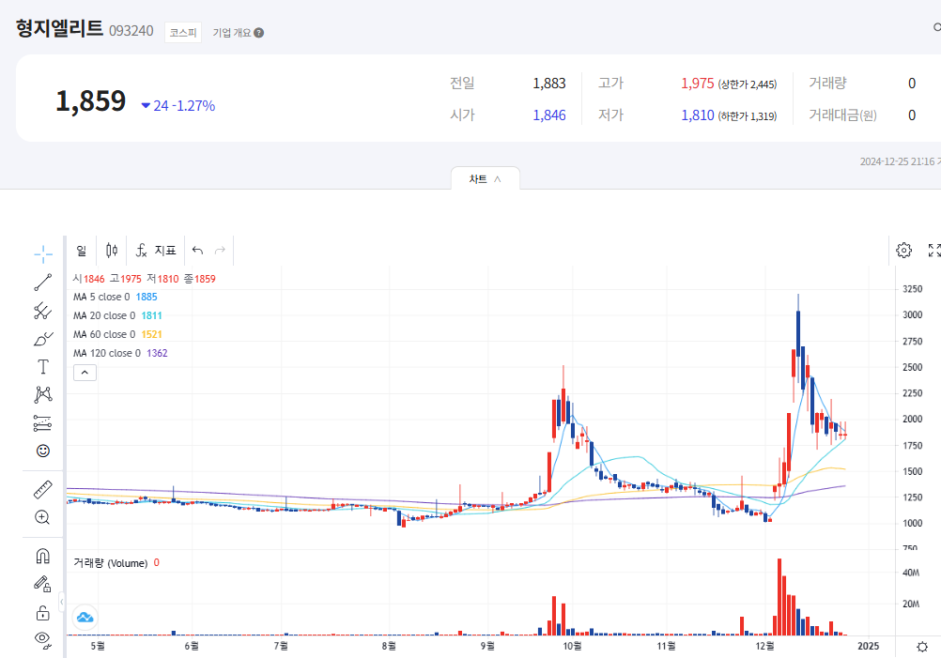Click the 고가 value 1,975

click(x=698, y=84)
